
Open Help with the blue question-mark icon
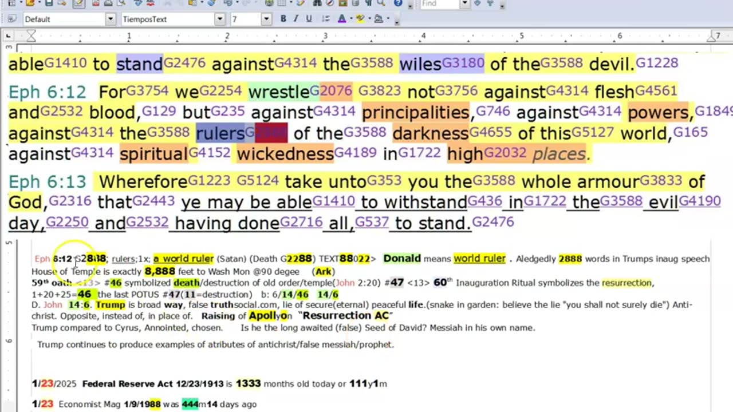pyautogui.click(x=398, y=3)
